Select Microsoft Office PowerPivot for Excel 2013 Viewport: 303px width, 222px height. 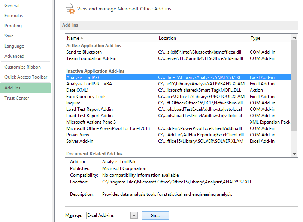pyautogui.click(x=178, y=128)
